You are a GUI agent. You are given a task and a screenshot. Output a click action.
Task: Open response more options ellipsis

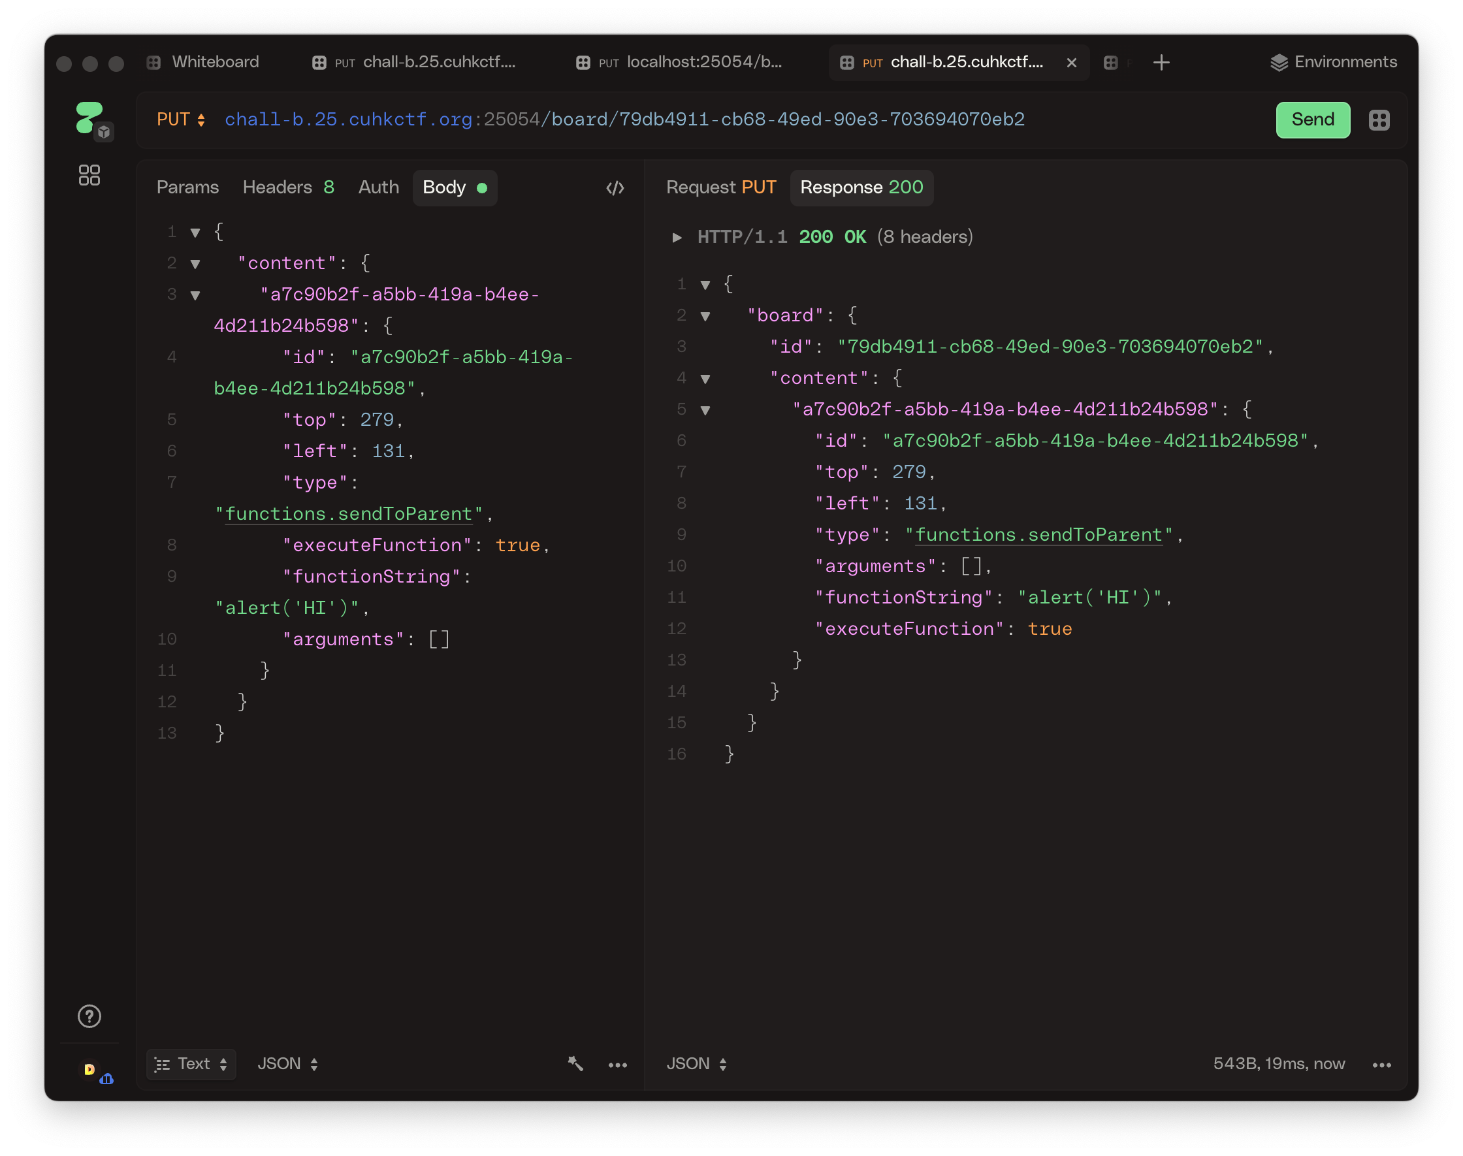point(1381,1065)
